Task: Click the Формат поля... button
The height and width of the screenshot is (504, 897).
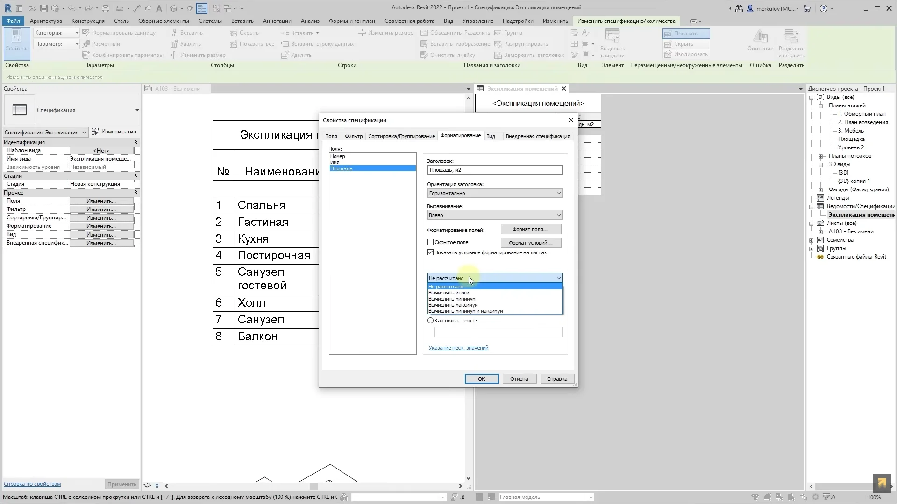Action: pyautogui.click(x=531, y=229)
